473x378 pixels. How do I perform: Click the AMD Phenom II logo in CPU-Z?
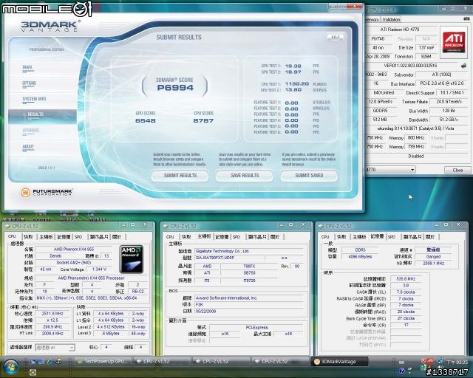[x=132, y=259]
